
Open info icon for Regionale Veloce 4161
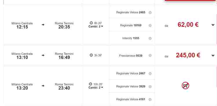pos(150,99)
